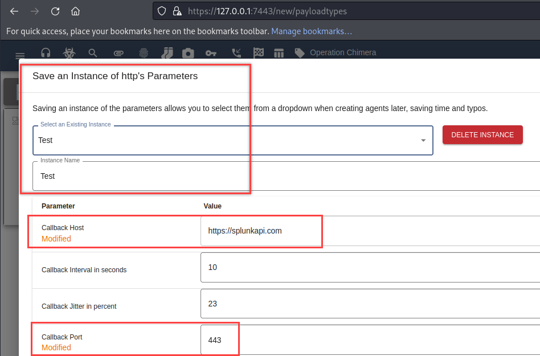Viewport: 540px width, 356px height.
Task: Click the phone callback icon
Action: click(x=236, y=53)
